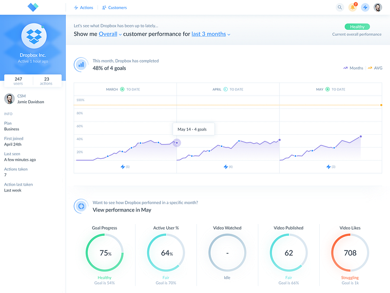
Task: Click View performance in May heading
Action: (x=122, y=210)
